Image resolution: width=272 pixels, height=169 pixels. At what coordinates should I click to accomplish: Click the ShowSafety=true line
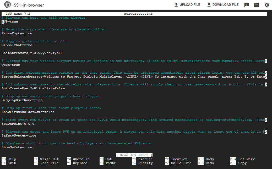tap(17, 147)
